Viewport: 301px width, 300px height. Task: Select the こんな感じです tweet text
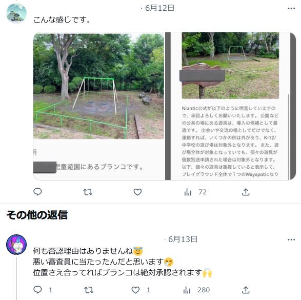[x=62, y=20]
